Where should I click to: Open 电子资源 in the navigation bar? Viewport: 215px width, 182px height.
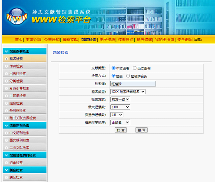(107, 40)
